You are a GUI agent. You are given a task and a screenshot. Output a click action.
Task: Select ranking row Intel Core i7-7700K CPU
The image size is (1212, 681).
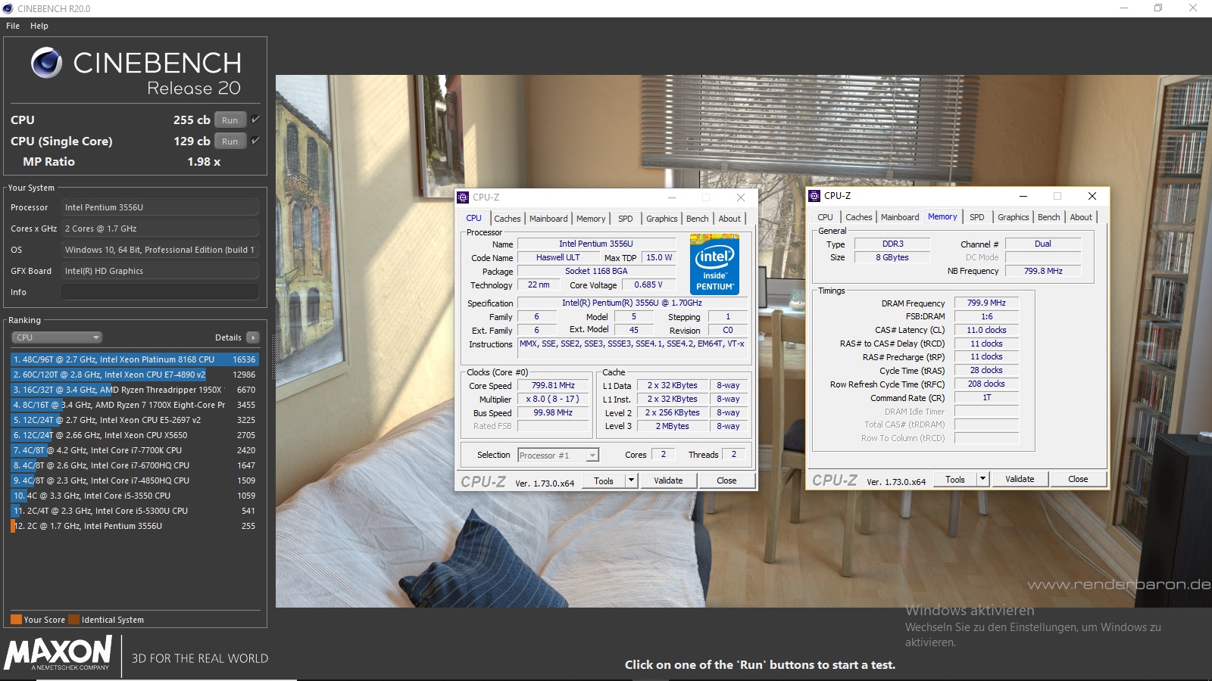pyautogui.click(x=135, y=450)
